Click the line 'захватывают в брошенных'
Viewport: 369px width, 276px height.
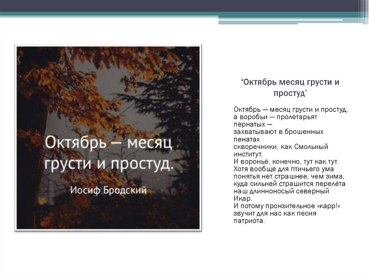[278, 132]
